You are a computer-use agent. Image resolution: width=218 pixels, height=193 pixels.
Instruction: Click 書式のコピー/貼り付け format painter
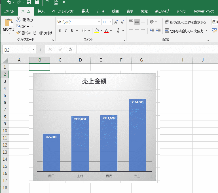[34, 33]
